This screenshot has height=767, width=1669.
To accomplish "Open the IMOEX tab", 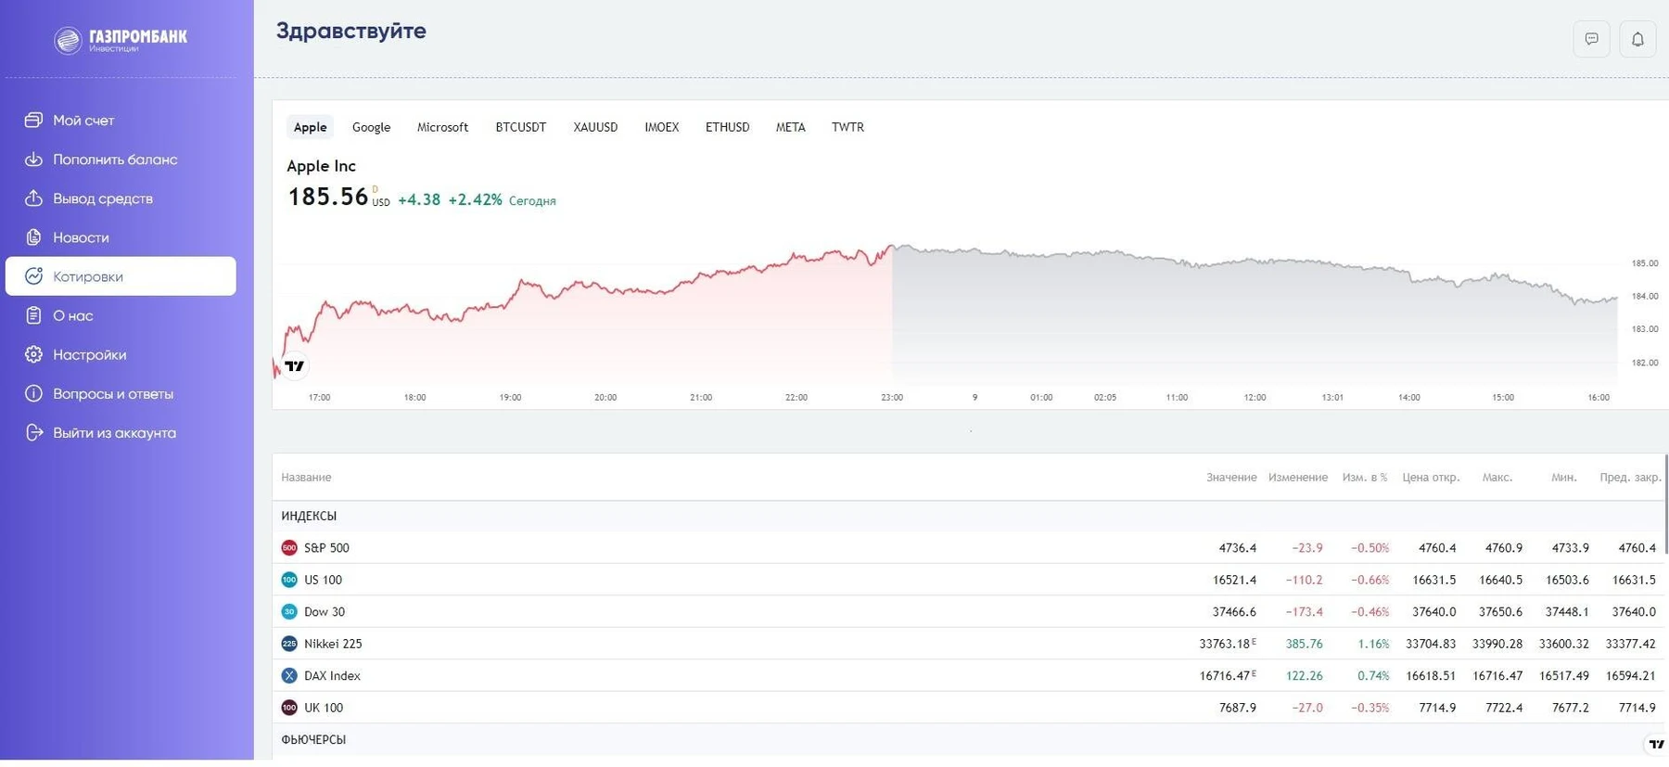I will point(662,127).
